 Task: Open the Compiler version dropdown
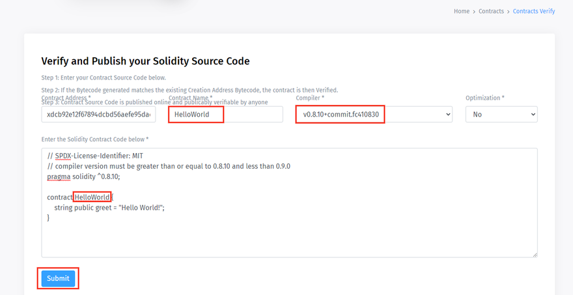[374, 115]
